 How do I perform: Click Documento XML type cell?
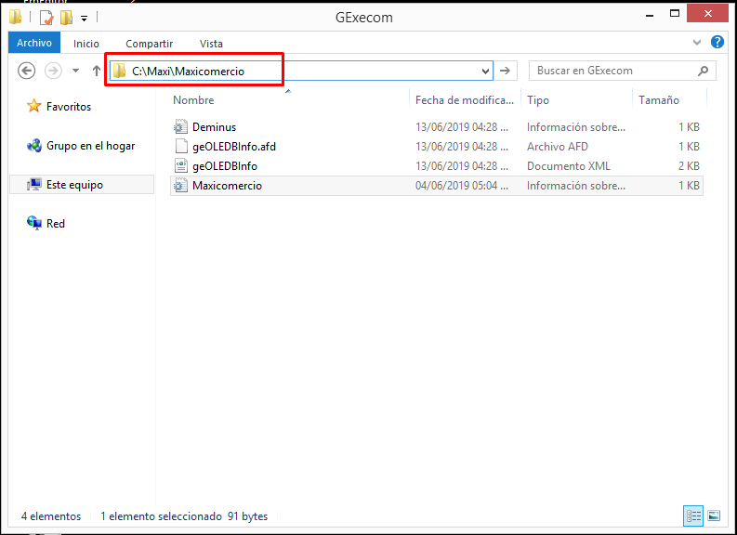click(569, 166)
